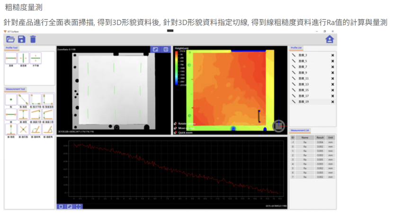Pick the line-line intersection tool
393x214 pixels.
[23, 130]
